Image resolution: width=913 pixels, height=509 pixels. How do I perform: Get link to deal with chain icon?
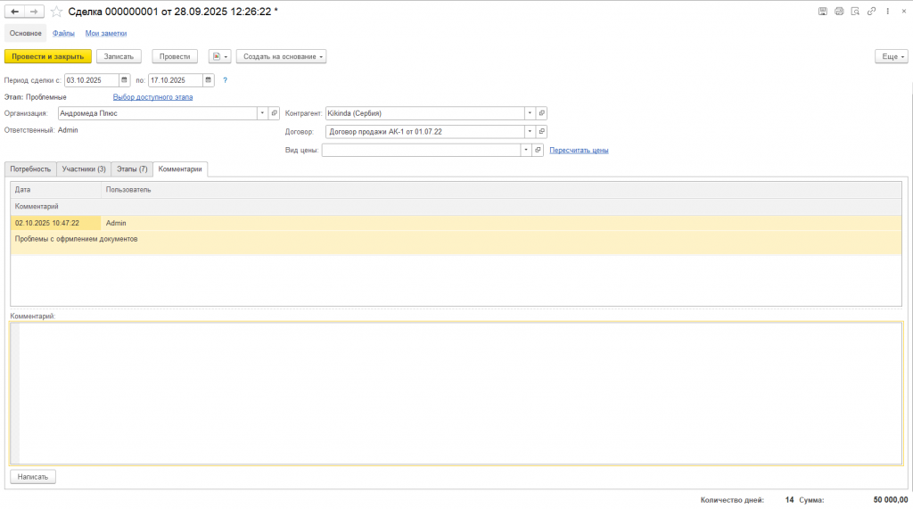click(x=872, y=11)
